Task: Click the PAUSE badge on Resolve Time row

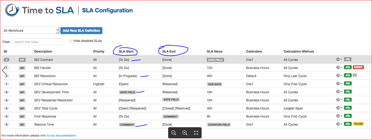Action: click(358, 124)
